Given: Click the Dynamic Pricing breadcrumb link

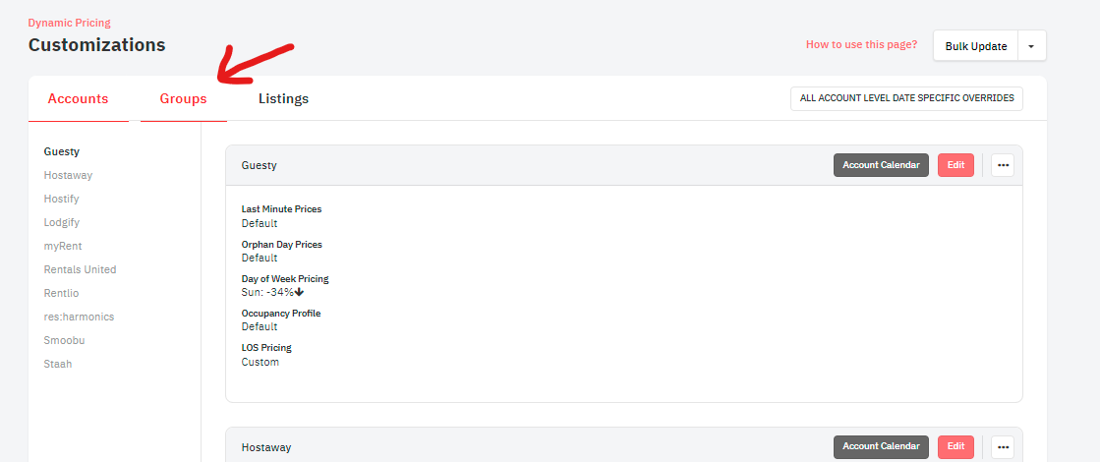Looking at the screenshot, I should point(69,23).
